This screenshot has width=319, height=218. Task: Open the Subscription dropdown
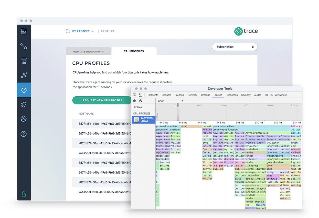(235, 47)
